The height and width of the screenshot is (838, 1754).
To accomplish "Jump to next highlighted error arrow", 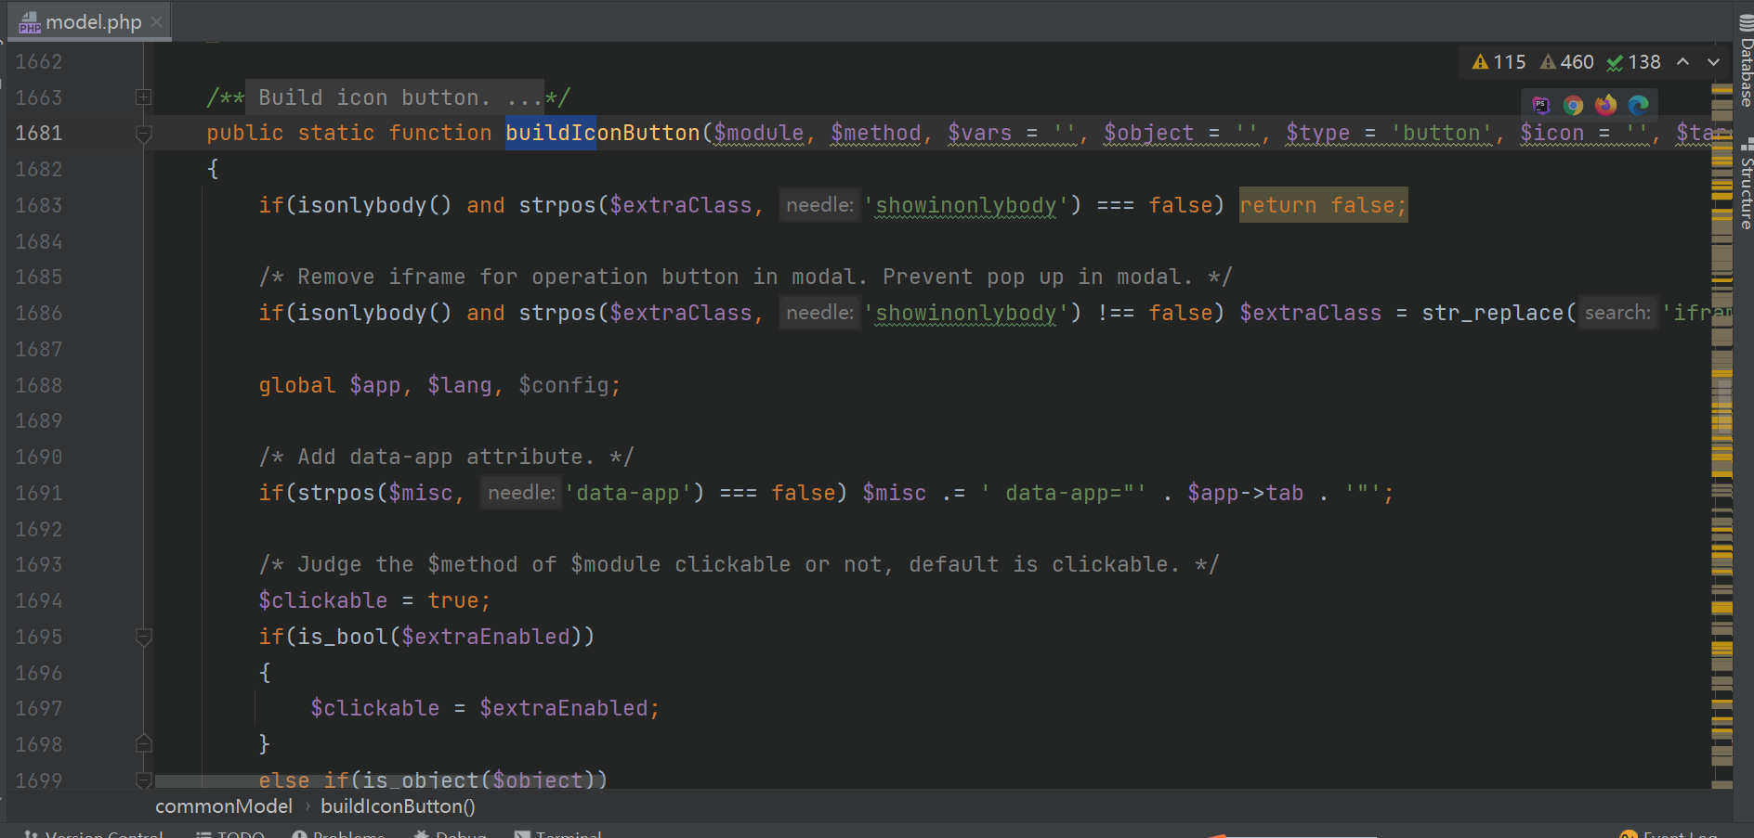I will click(1713, 62).
